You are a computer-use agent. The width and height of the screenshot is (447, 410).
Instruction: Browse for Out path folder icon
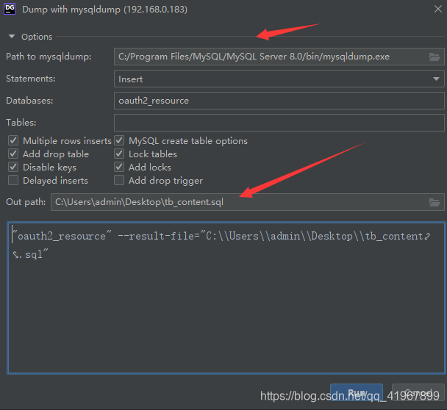(x=435, y=203)
